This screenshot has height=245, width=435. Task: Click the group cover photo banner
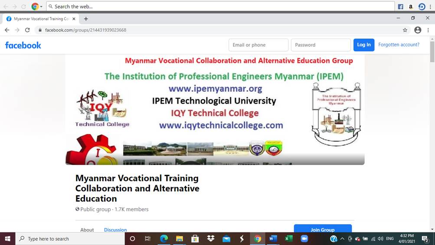[x=215, y=110]
